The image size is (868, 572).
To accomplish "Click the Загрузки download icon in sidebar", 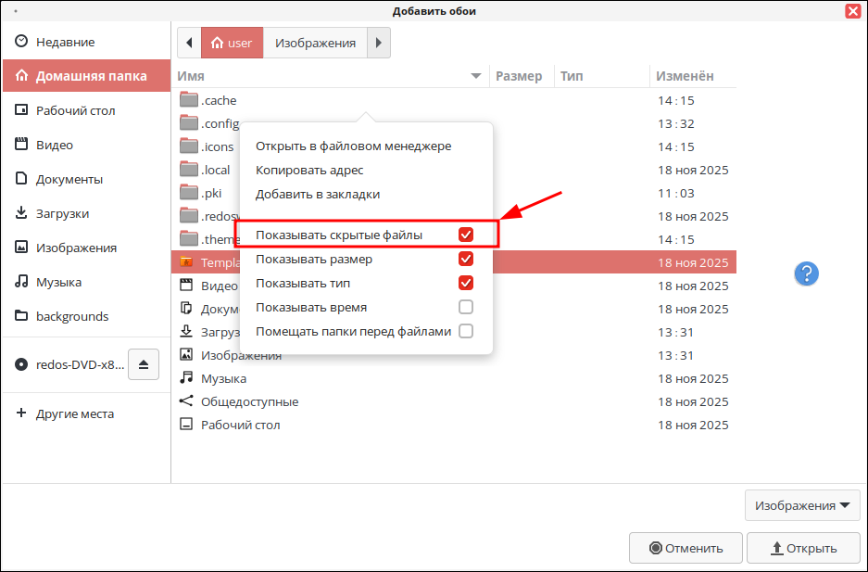I will (21, 213).
